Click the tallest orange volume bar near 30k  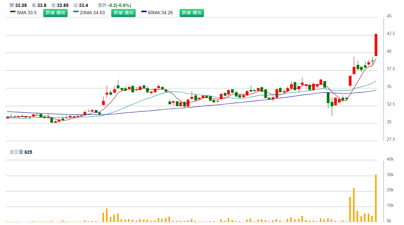pyautogui.click(x=376, y=198)
